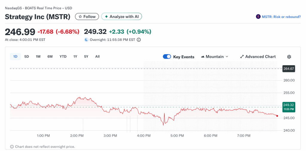306x151 pixels.
Task: Click the overnight price info icon
Action: (139, 40)
